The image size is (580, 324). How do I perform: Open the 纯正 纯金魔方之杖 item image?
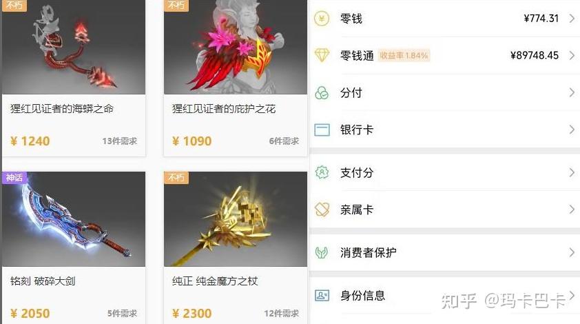click(x=236, y=219)
